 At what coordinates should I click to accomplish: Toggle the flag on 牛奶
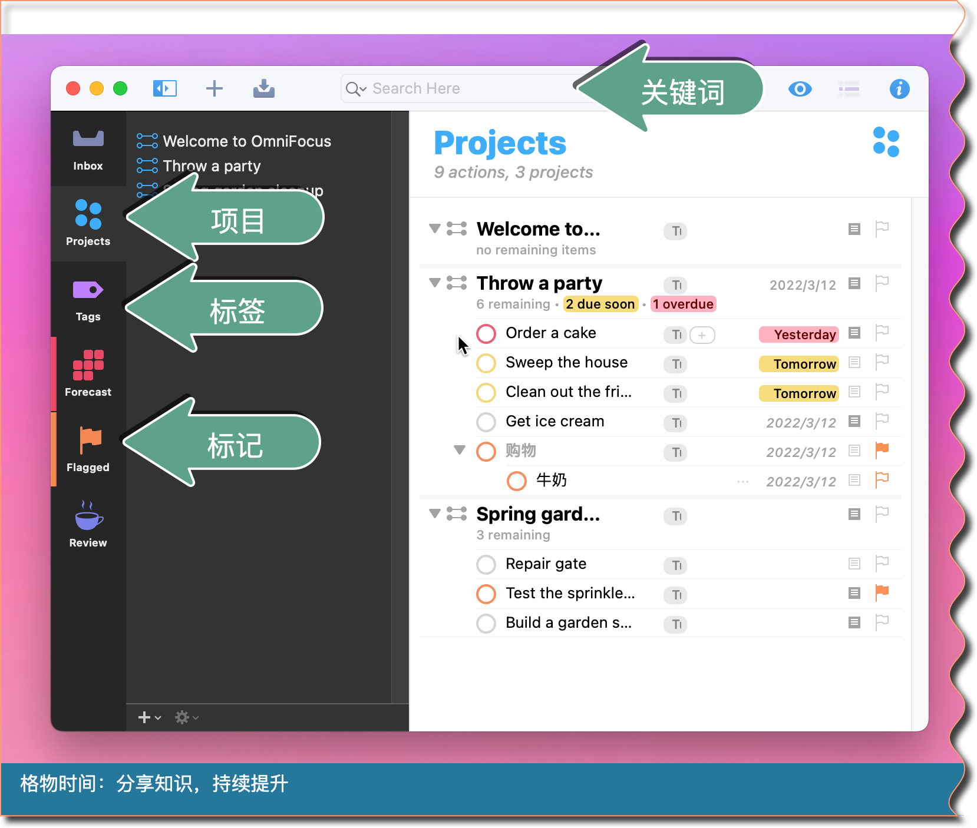click(x=882, y=480)
